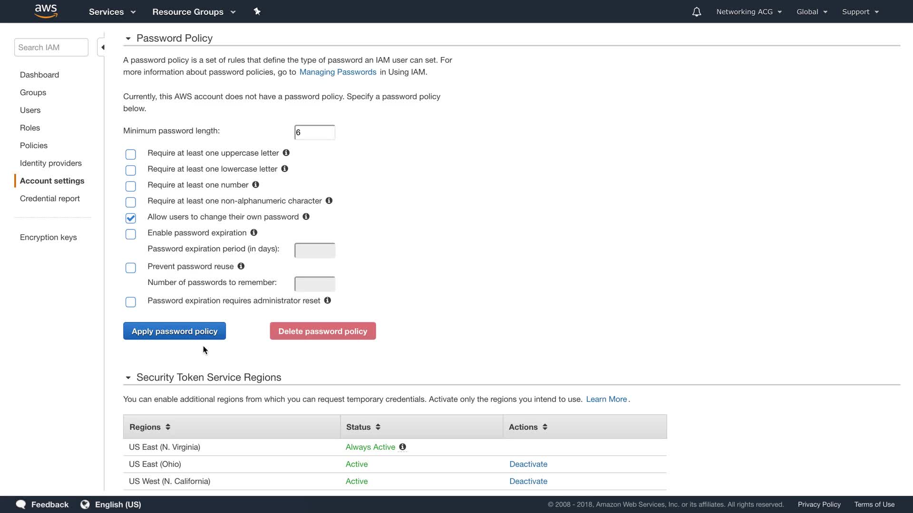Collapse the Password Policy section

click(128, 38)
